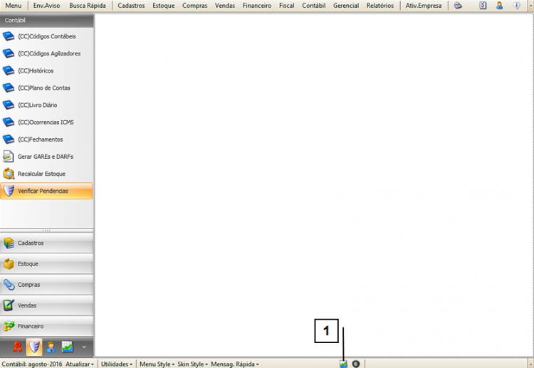This screenshot has height=368, width=534.
Task: Click the chart icon in status bar
Action: pyautogui.click(x=343, y=364)
